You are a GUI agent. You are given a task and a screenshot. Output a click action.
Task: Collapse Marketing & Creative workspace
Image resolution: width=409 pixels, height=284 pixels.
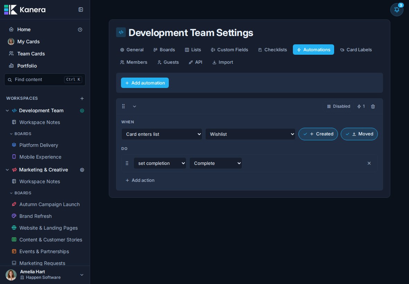tap(7, 170)
